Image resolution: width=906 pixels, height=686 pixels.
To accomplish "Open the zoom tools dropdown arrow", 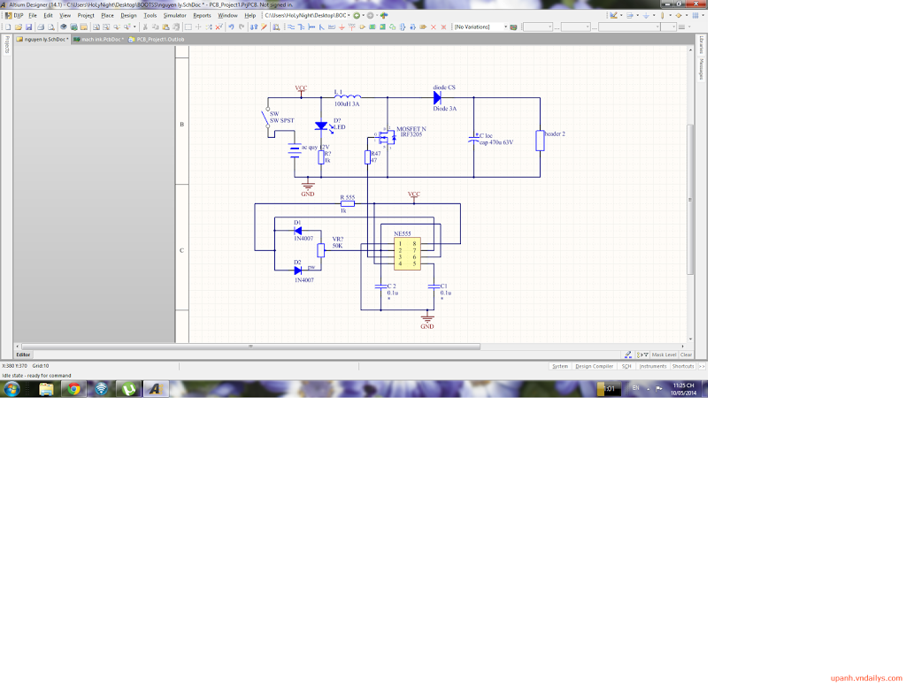I will tap(134, 27).
